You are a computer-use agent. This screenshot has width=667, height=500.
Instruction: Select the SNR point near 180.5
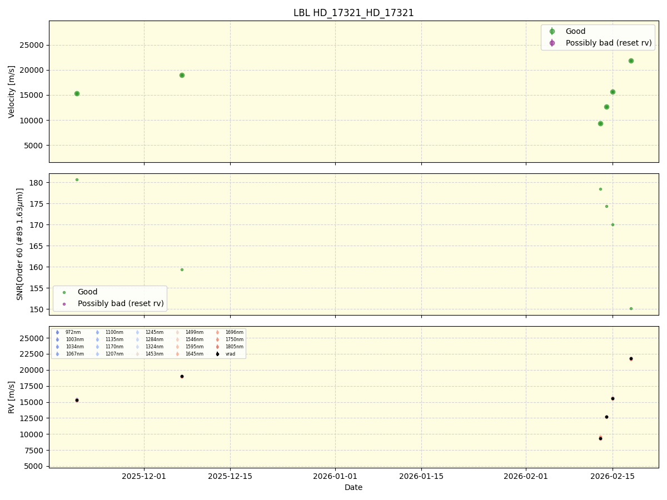(x=77, y=179)
